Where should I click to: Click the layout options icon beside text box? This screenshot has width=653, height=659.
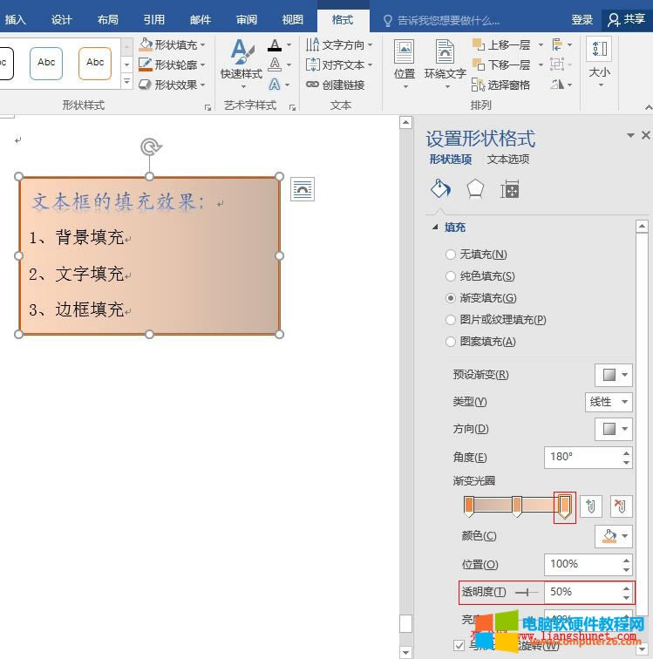[303, 189]
